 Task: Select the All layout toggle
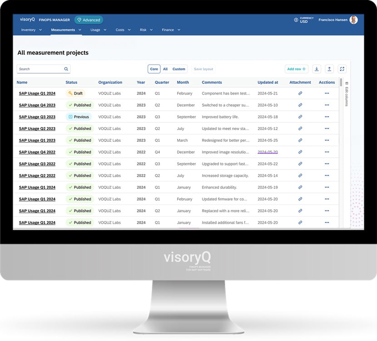(x=165, y=69)
